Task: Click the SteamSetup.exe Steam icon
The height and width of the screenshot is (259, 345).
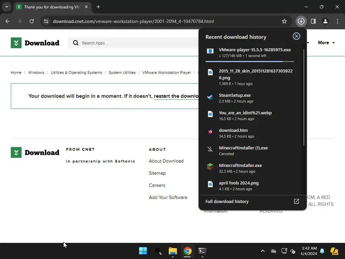Action: pos(210,97)
